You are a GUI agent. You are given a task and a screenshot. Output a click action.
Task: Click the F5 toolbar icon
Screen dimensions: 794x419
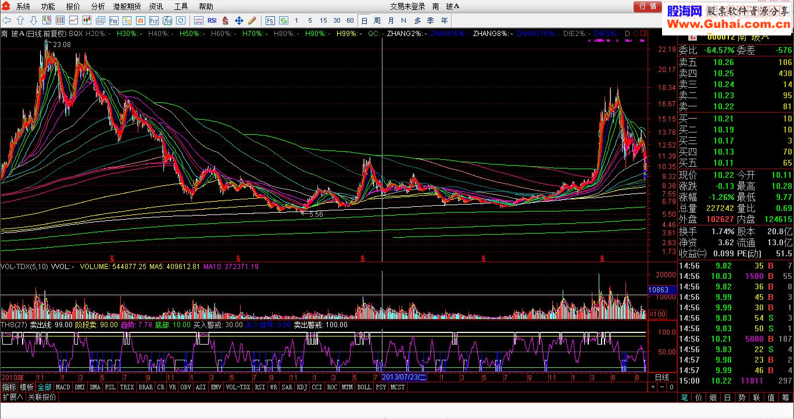pyautogui.click(x=270, y=20)
